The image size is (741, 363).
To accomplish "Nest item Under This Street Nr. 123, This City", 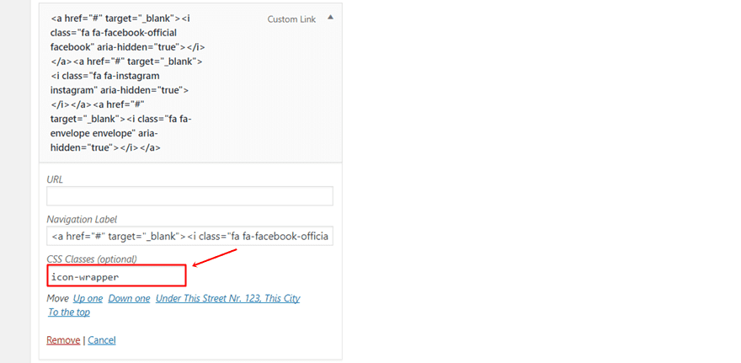I will 228,299.
